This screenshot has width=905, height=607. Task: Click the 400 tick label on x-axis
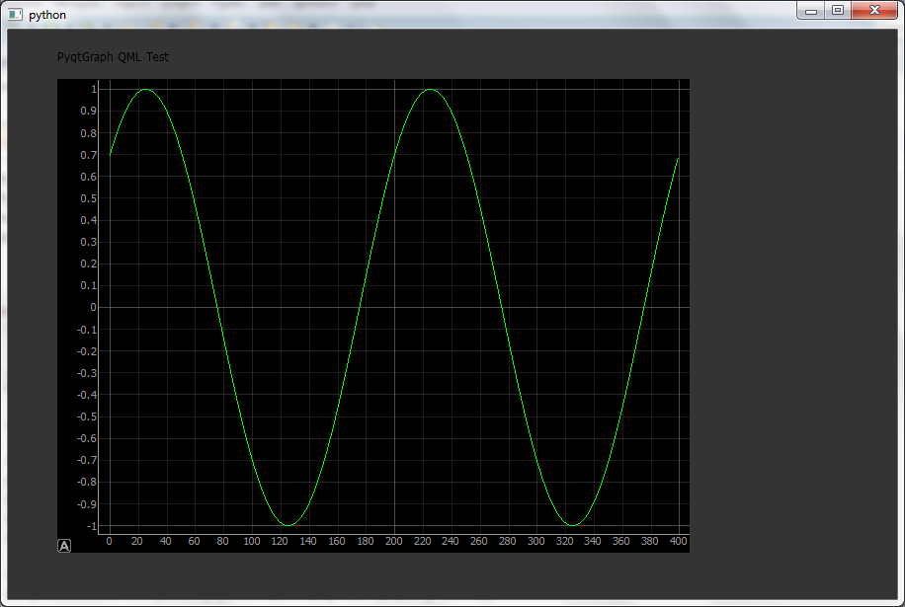point(678,541)
